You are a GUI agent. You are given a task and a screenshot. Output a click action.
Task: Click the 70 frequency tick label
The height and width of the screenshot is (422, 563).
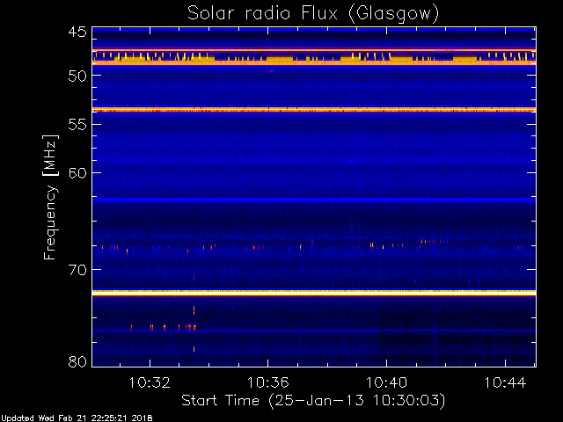[77, 270]
